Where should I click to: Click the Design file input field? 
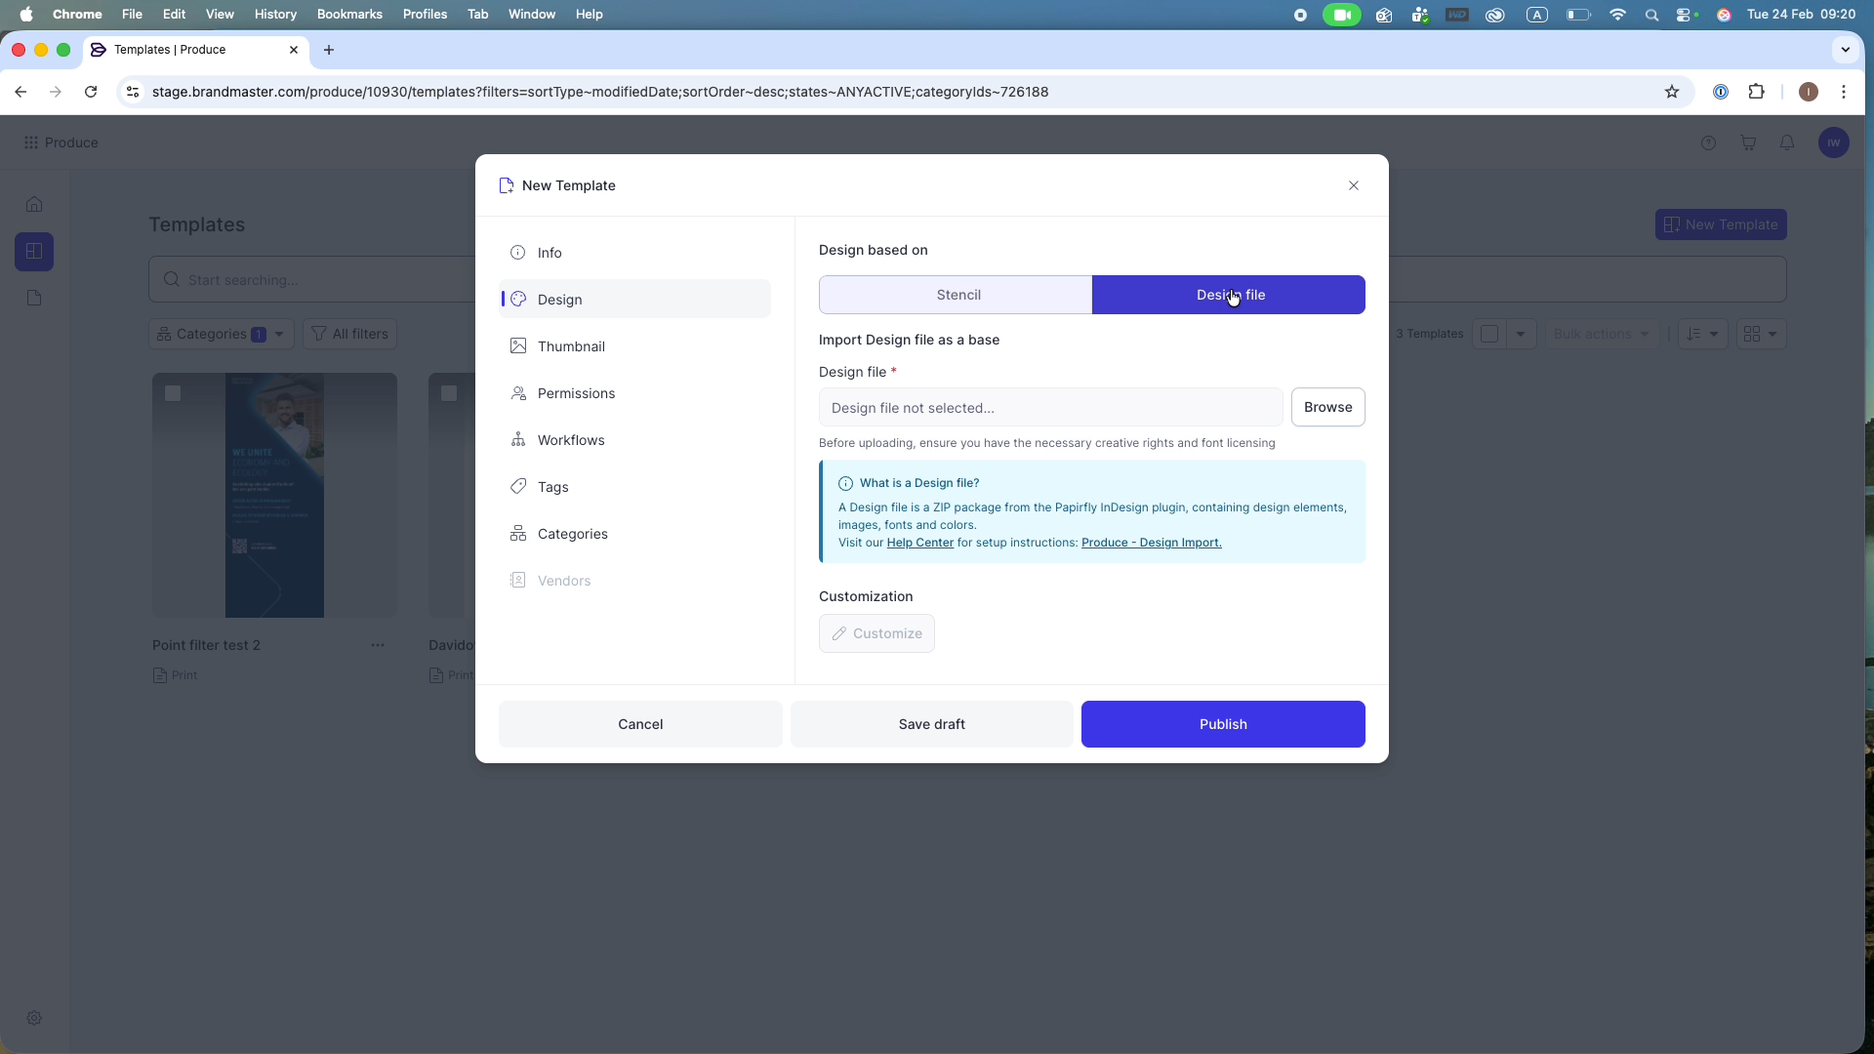(x=1050, y=408)
